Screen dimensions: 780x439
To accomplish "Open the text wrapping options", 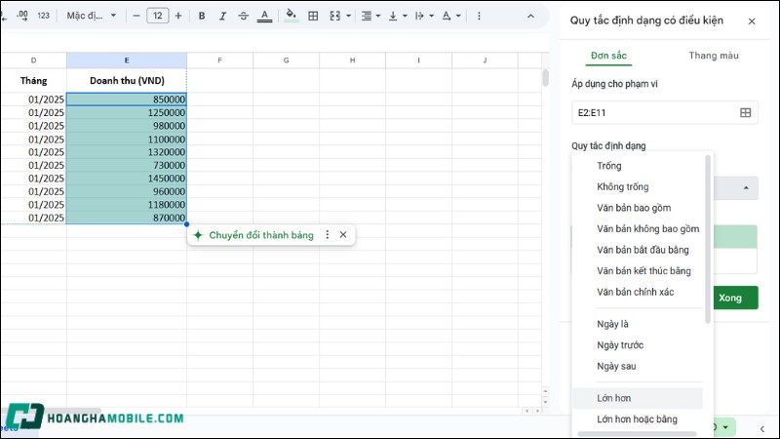I will click(x=424, y=16).
